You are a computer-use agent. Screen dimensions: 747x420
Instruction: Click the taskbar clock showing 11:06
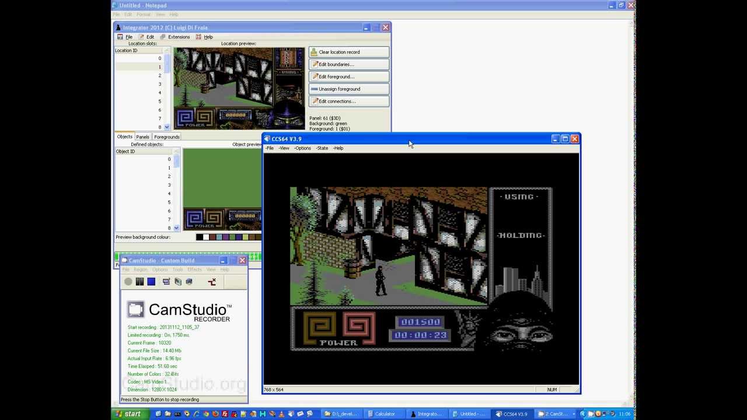(625, 414)
